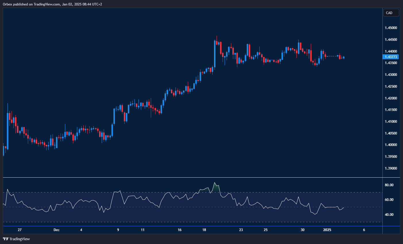403x244 pixels.
Task: Select the Dec marker on time axis
Action: 56,230
